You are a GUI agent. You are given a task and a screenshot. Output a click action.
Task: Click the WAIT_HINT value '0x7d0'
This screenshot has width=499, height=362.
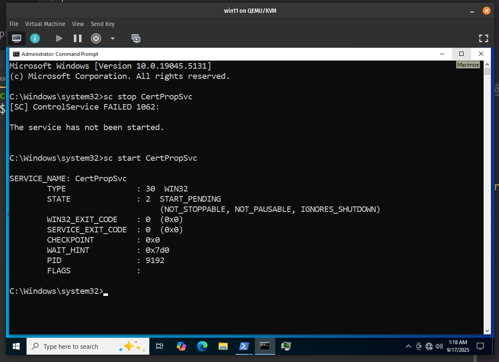pyautogui.click(x=157, y=250)
